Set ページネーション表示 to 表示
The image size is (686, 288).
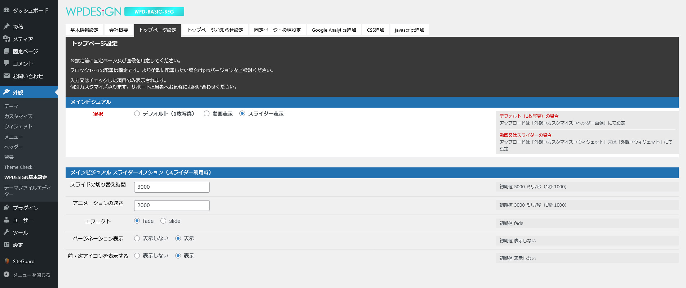[178, 238]
